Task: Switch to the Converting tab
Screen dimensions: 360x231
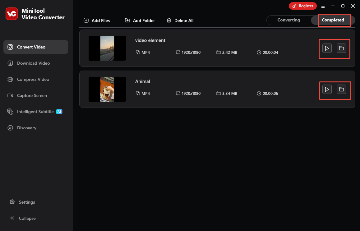Action: [288, 20]
